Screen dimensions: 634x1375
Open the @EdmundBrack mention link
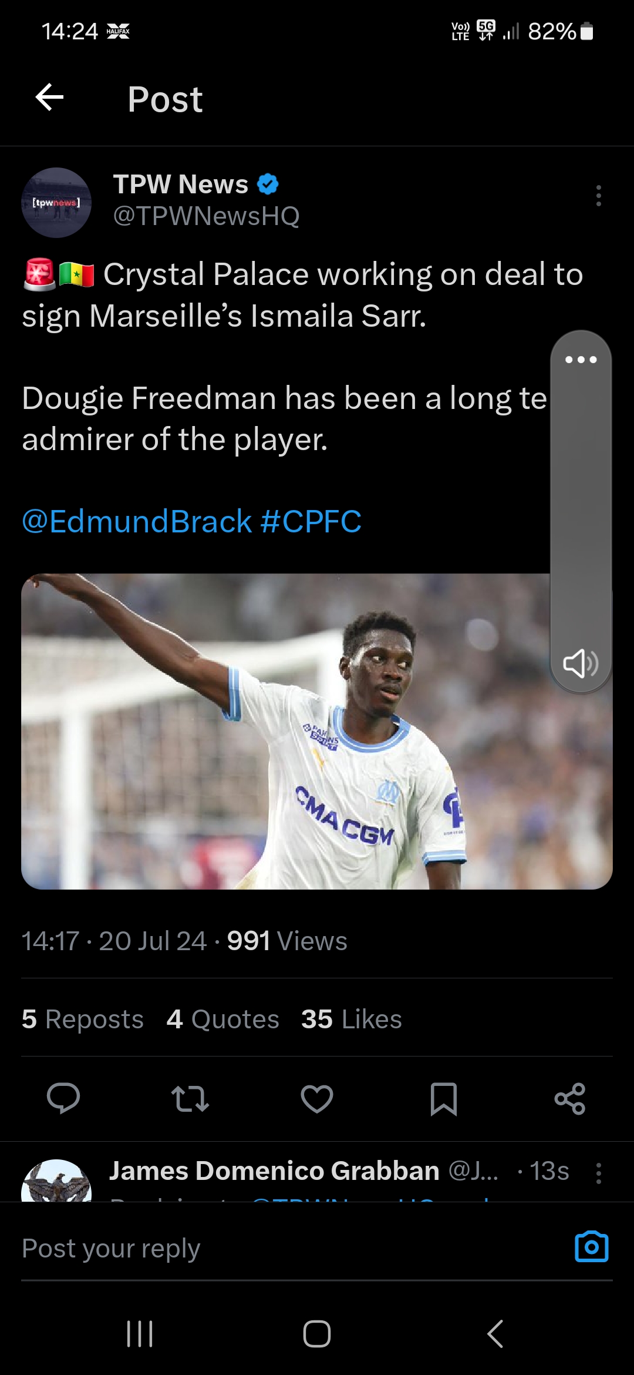(x=137, y=522)
